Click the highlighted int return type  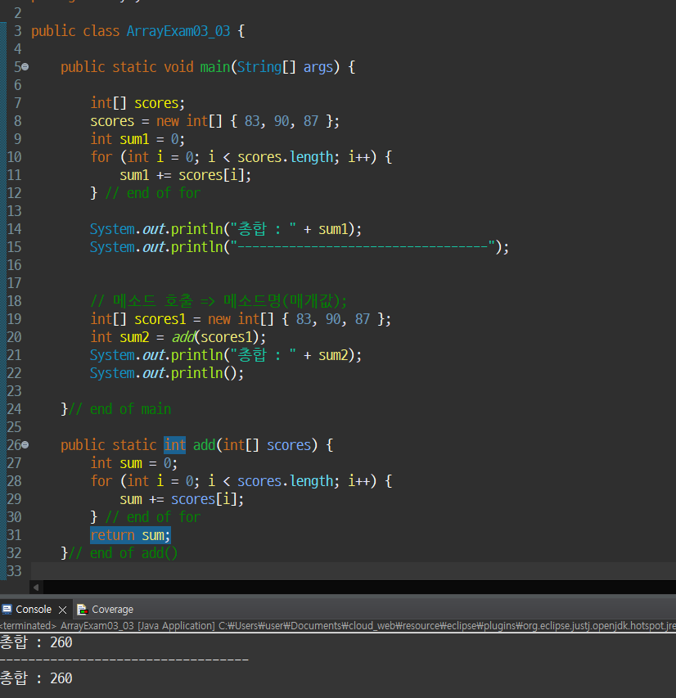[174, 444]
